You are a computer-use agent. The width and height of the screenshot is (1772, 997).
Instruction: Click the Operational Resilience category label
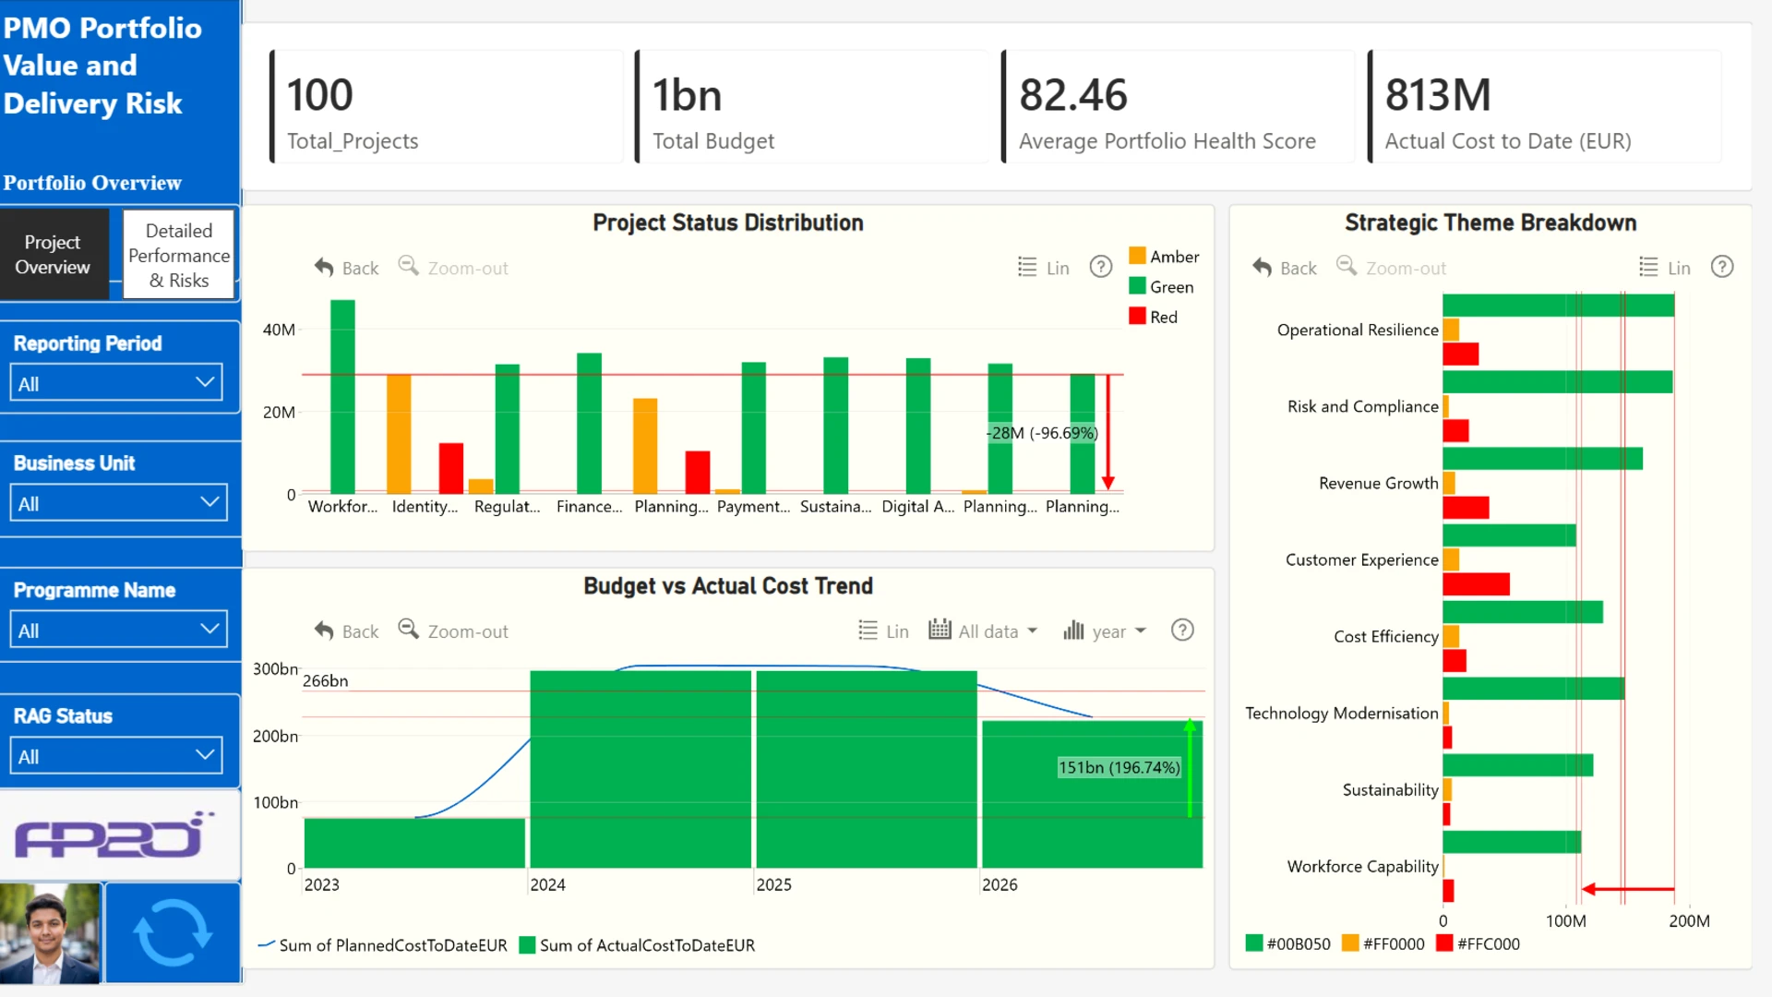[1358, 330]
